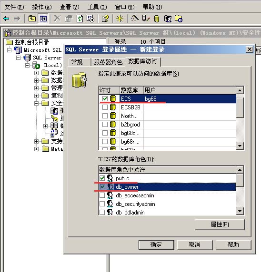Open the 查看(V) menu
This screenshot has width=261, height=272.
70,7
